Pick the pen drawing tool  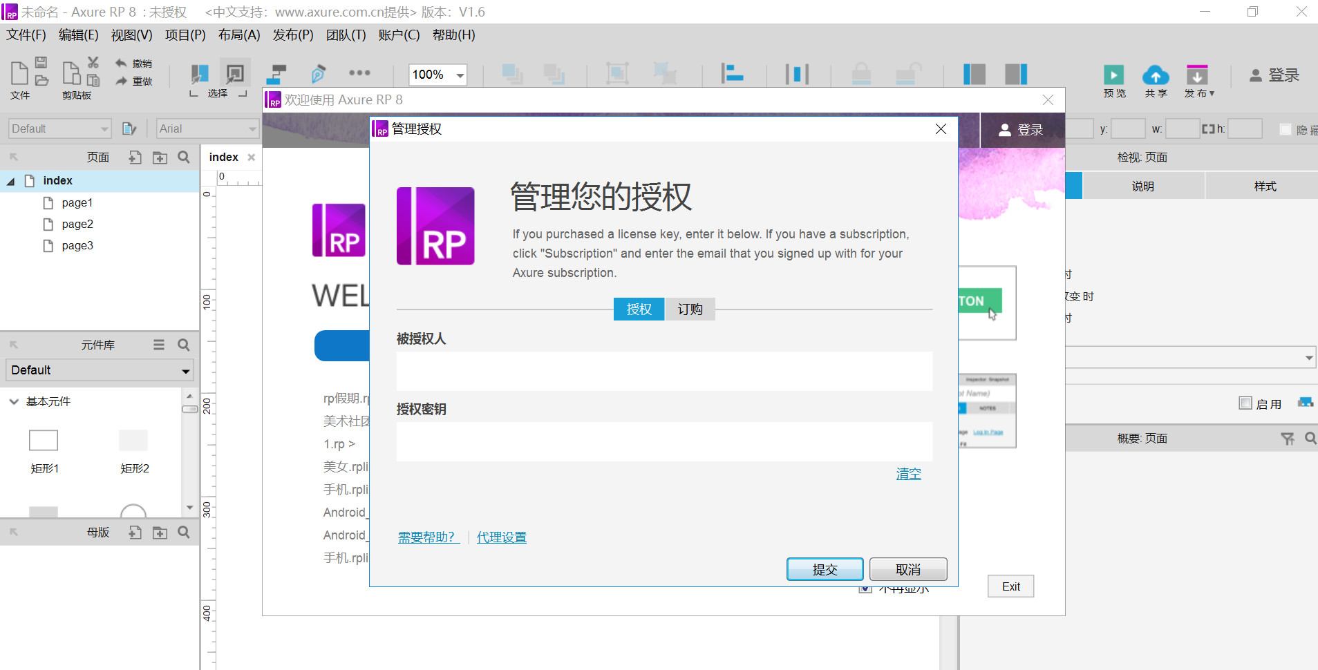pos(318,73)
